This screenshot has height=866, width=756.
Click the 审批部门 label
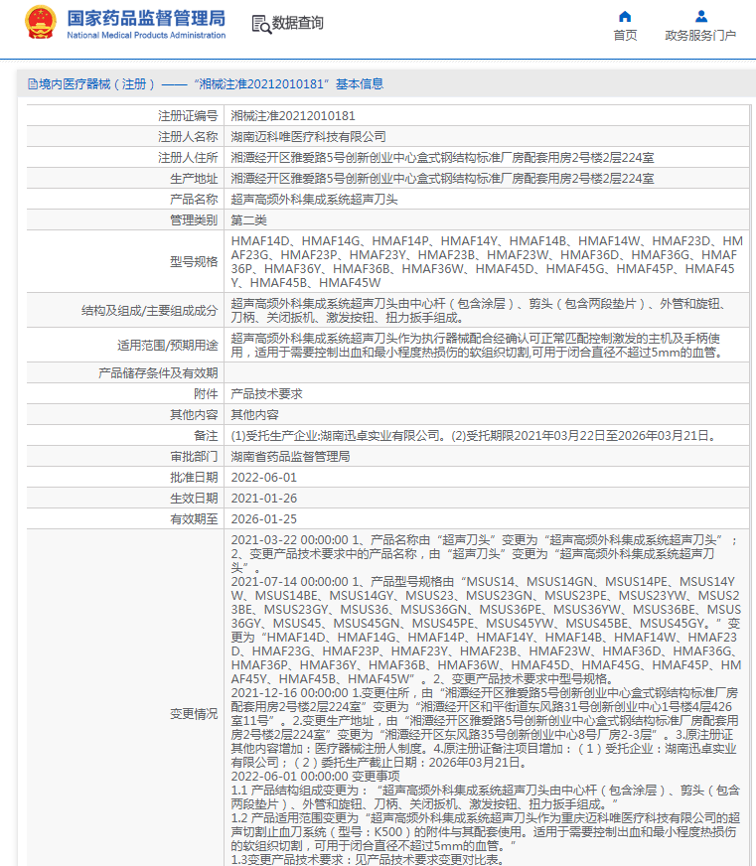click(194, 457)
